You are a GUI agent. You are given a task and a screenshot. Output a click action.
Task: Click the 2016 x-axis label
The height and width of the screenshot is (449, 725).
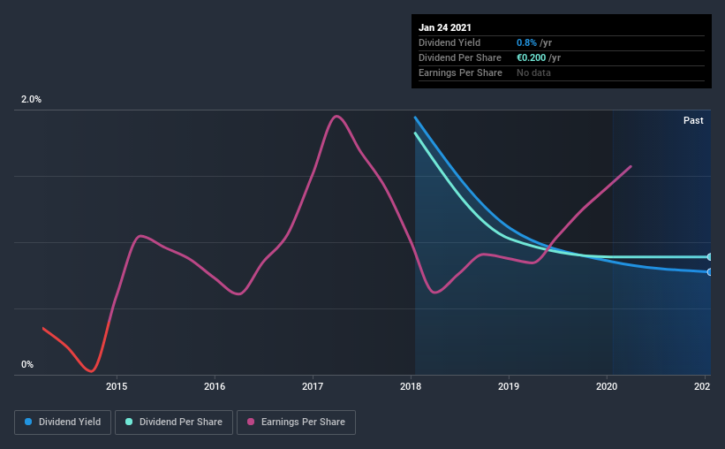tap(215, 386)
